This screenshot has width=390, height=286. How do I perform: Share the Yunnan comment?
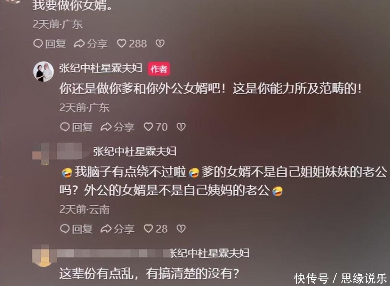118,229
